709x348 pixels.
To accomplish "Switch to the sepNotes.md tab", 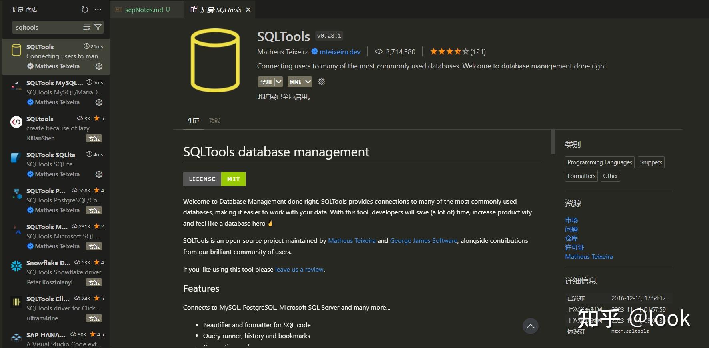I will 144,10.
